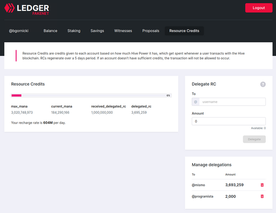Image resolution: width=276 pixels, height=213 pixels.
Task: Click the @bgornicki account name
Action: tap(19, 31)
